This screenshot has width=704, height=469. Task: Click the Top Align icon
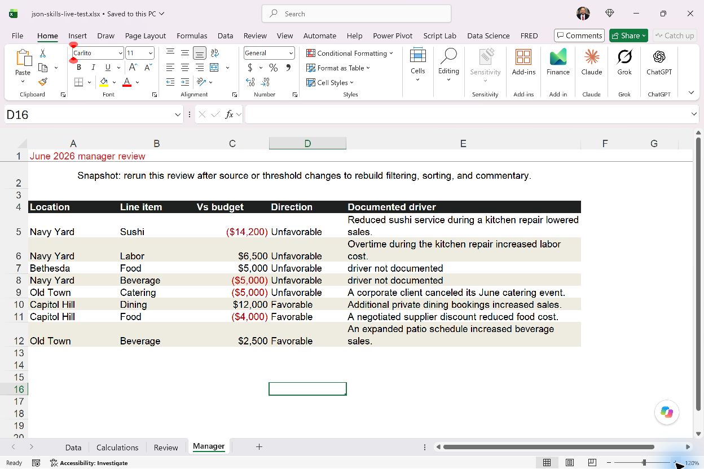(x=170, y=53)
